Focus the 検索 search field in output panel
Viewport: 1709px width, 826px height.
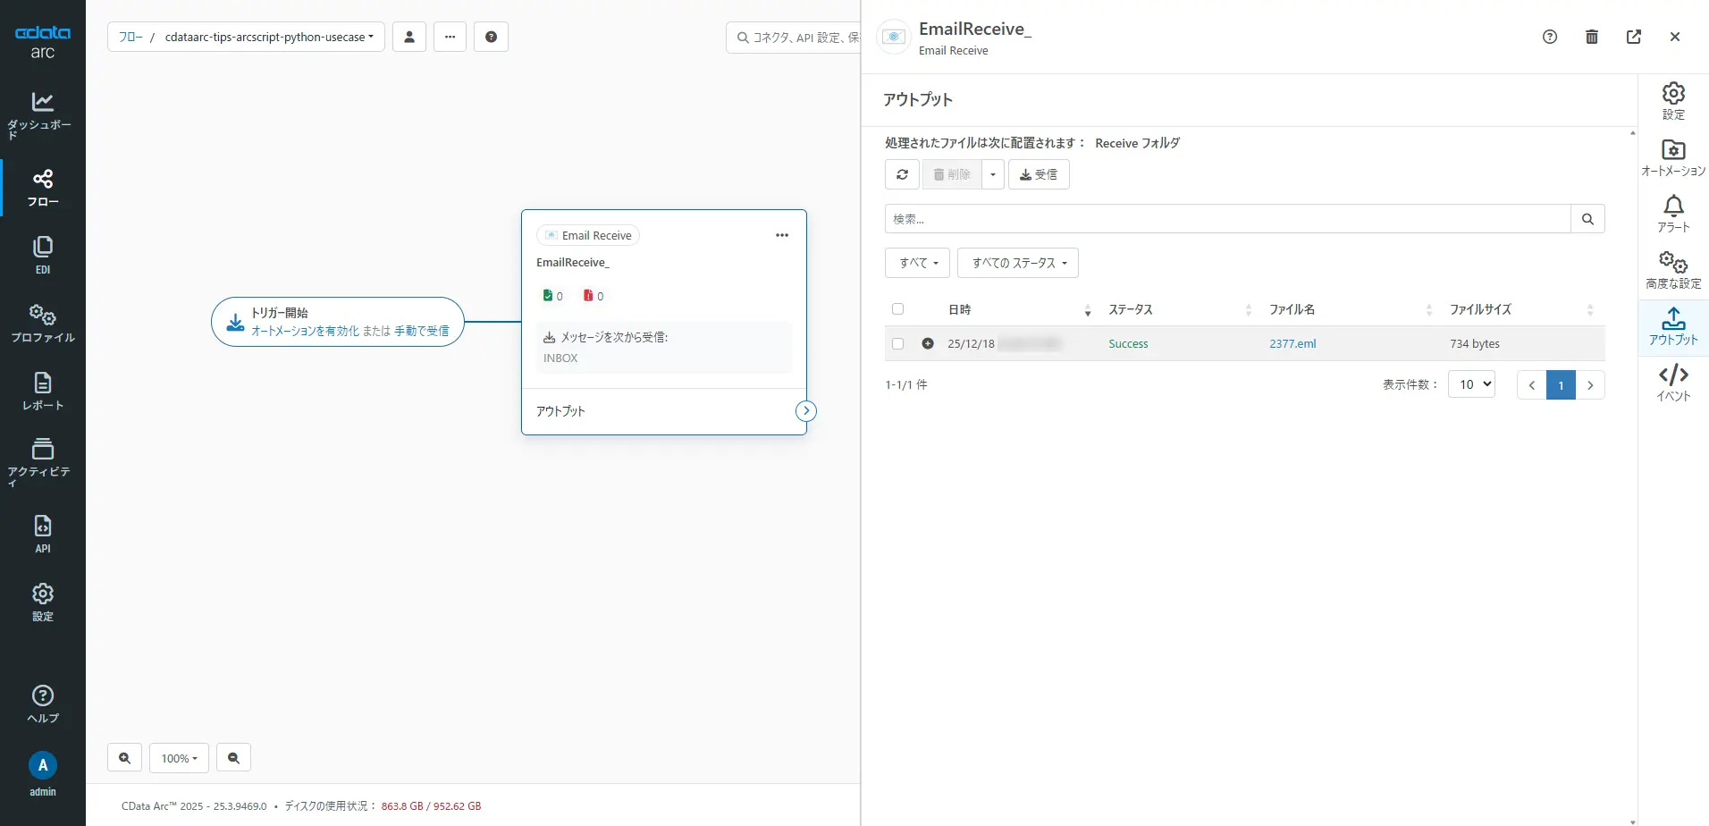pyautogui.click(x=1227, y=219)
